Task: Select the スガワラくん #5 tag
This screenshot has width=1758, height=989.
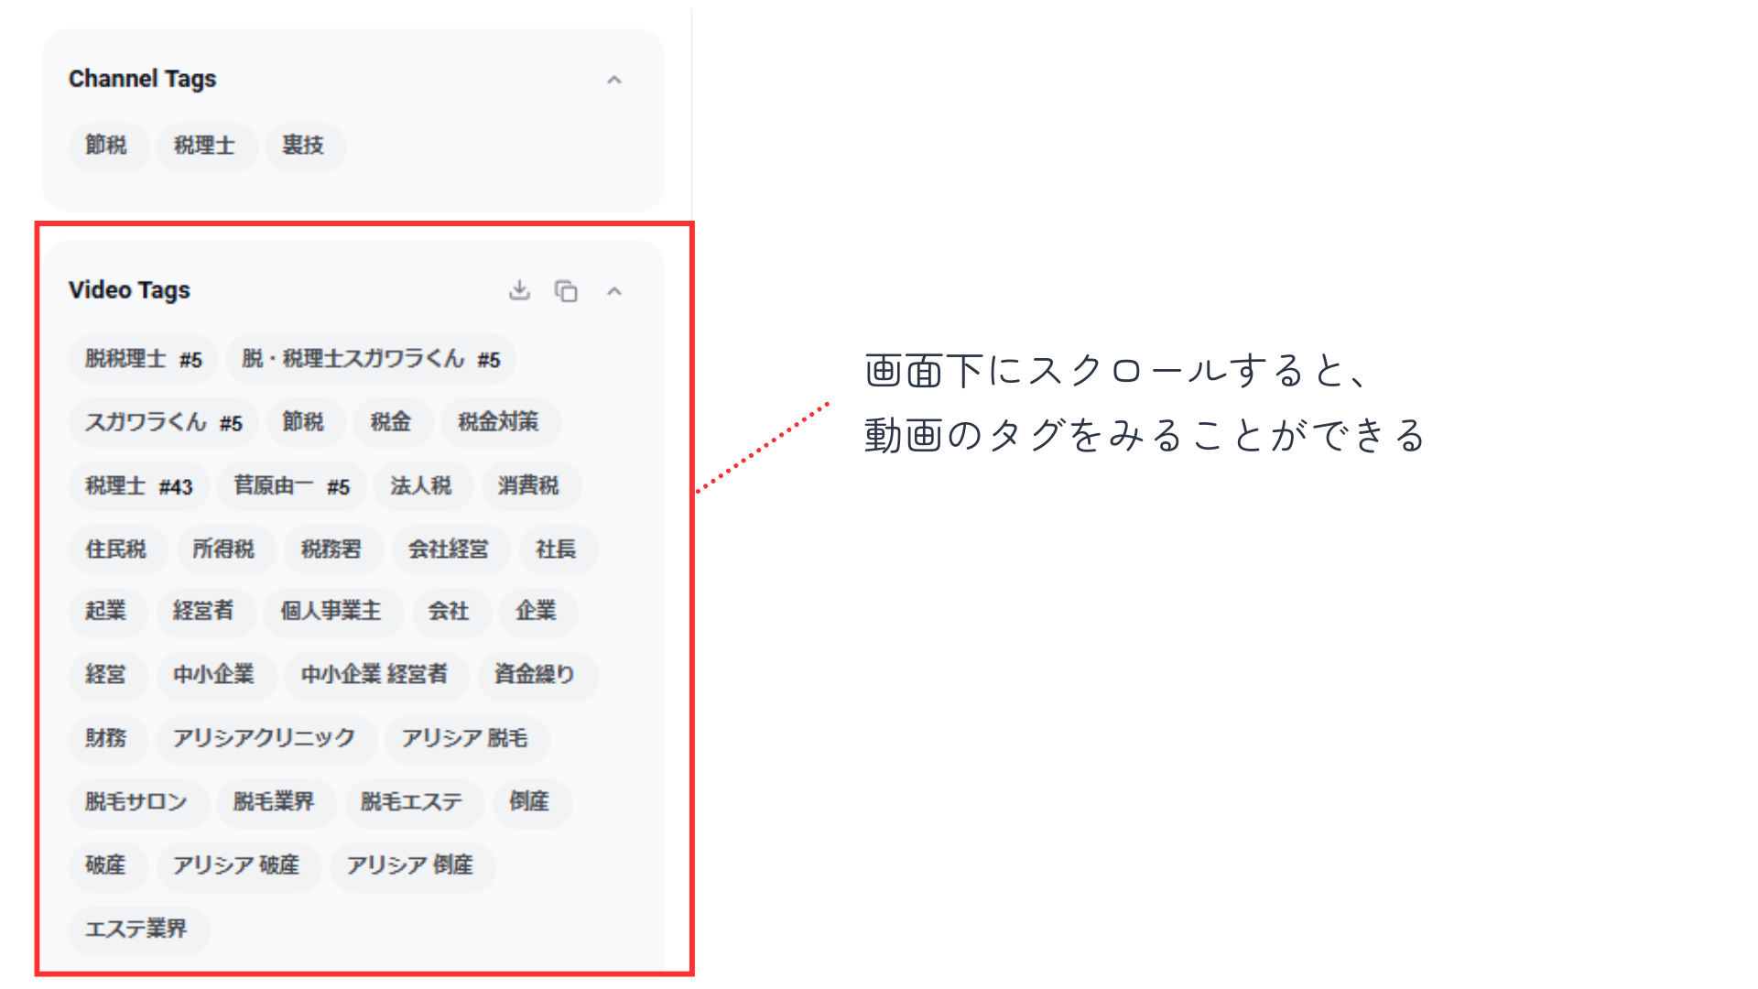Action: (x=163, y=422)
